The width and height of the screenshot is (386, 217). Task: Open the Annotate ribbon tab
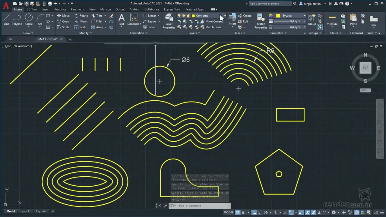pos(60,9)
